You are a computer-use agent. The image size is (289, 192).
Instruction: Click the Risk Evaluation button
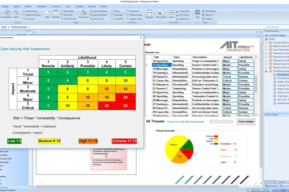[246, 122]
